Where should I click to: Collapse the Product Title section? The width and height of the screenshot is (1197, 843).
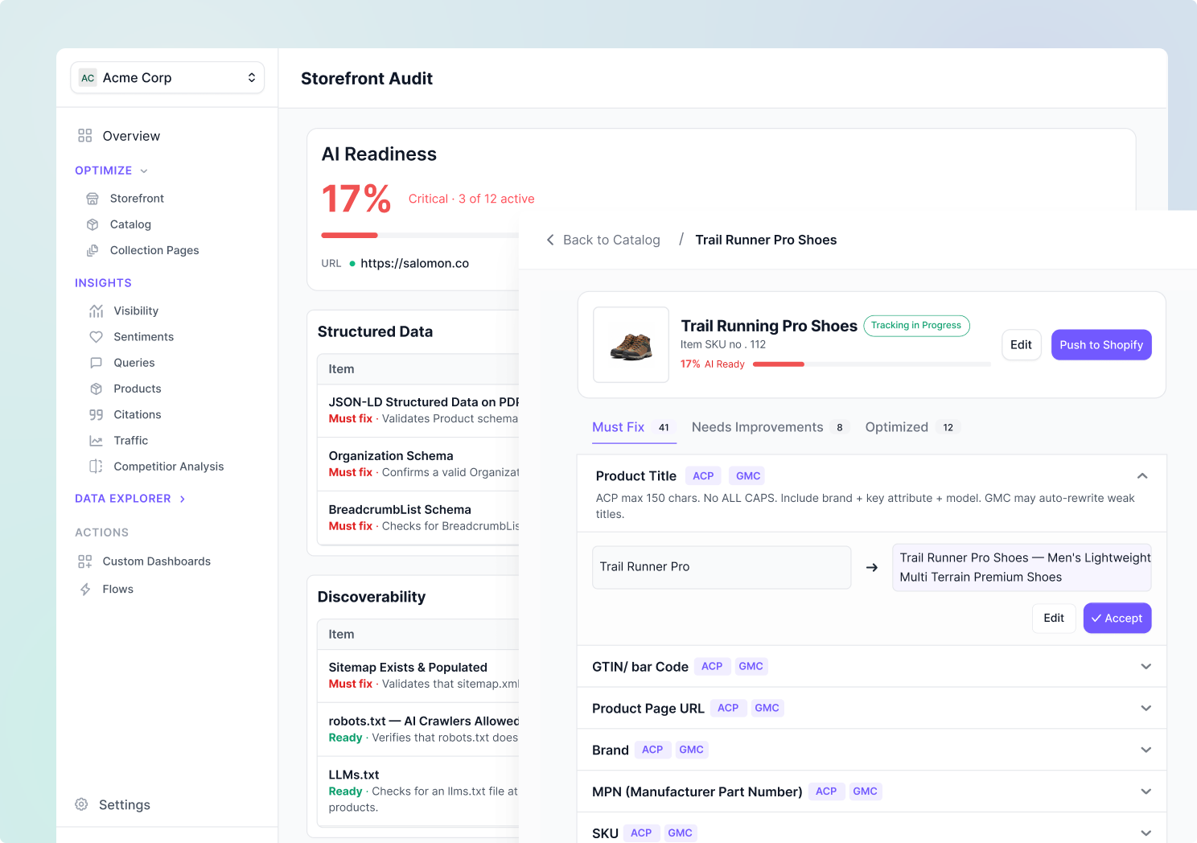tap(1142, 476)
